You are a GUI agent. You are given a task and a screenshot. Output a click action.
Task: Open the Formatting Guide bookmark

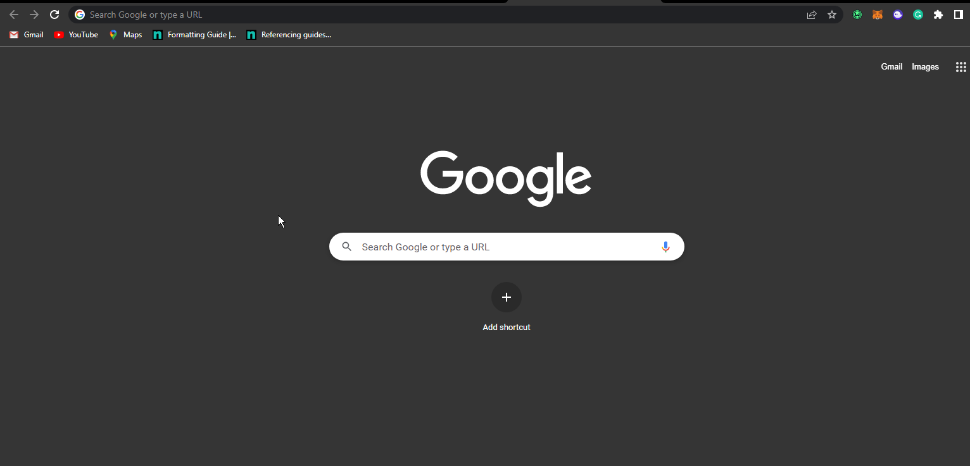(194, 35)
